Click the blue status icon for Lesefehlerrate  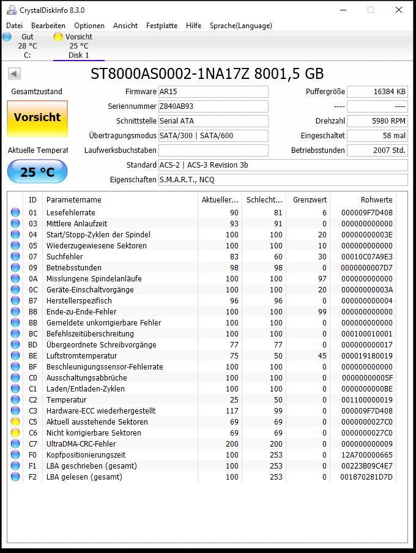click(x=15, y=212)
